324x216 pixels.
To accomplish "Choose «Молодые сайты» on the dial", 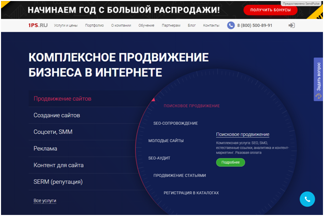I will point(166,141).
